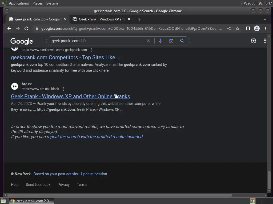Bookmark this page with the star icon
The image size is (273, 204).
click(x=238, y=28)
